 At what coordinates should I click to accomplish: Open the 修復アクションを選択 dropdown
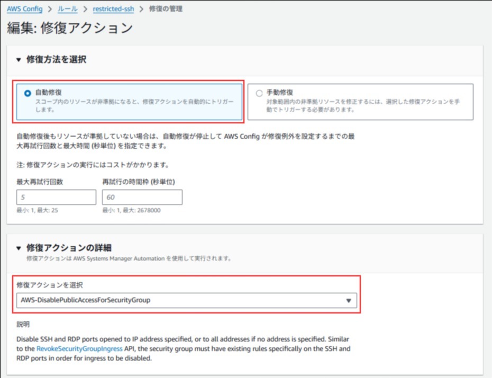pyautogui.click(x=180, y=300)
